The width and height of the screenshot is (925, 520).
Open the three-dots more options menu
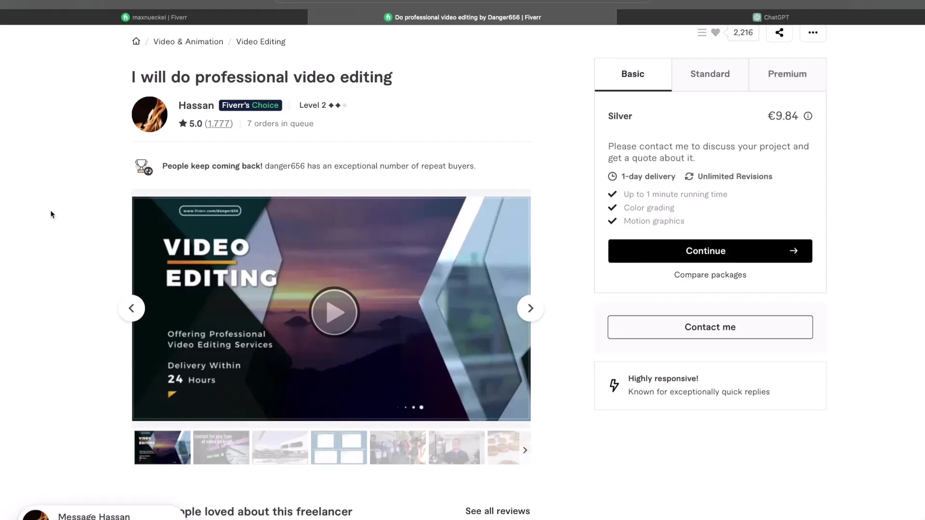pos(813,32)
